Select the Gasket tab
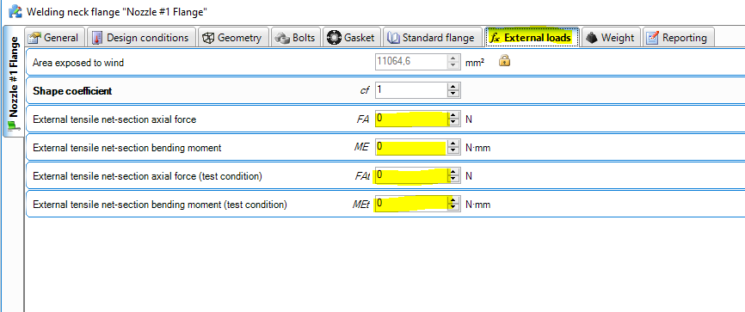The width and height of the screenshot is (745, 312). click(352, 38)
